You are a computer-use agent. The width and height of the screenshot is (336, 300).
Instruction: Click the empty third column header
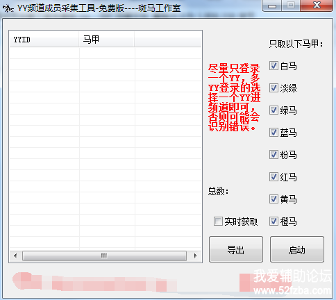click(168, 40)
